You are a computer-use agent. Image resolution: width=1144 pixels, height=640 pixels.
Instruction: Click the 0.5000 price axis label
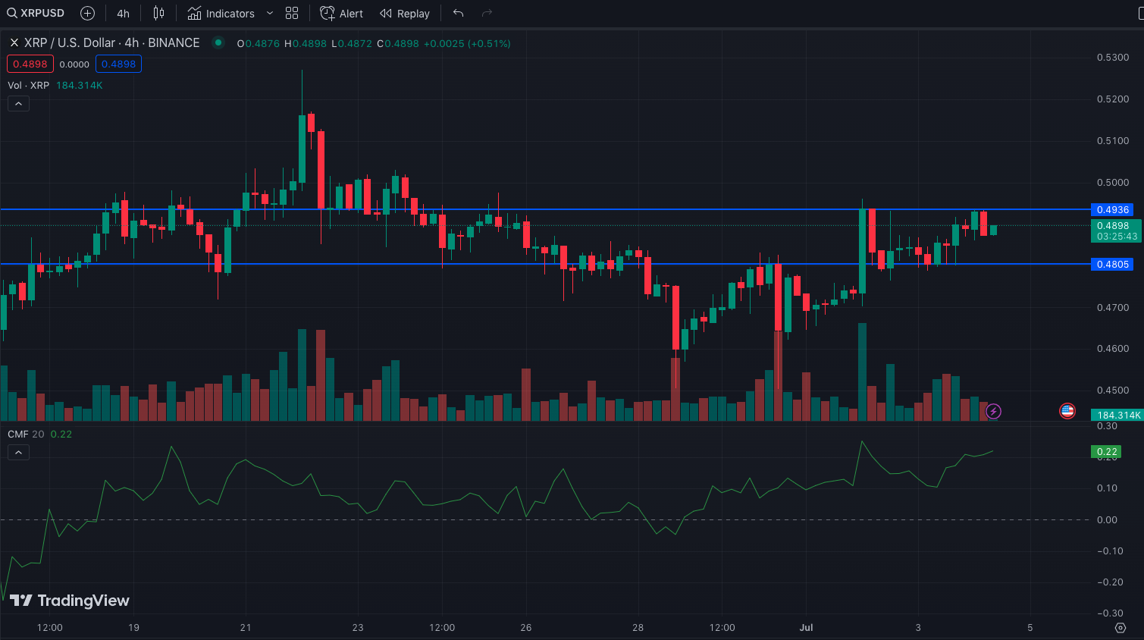tap(1112, 183)
